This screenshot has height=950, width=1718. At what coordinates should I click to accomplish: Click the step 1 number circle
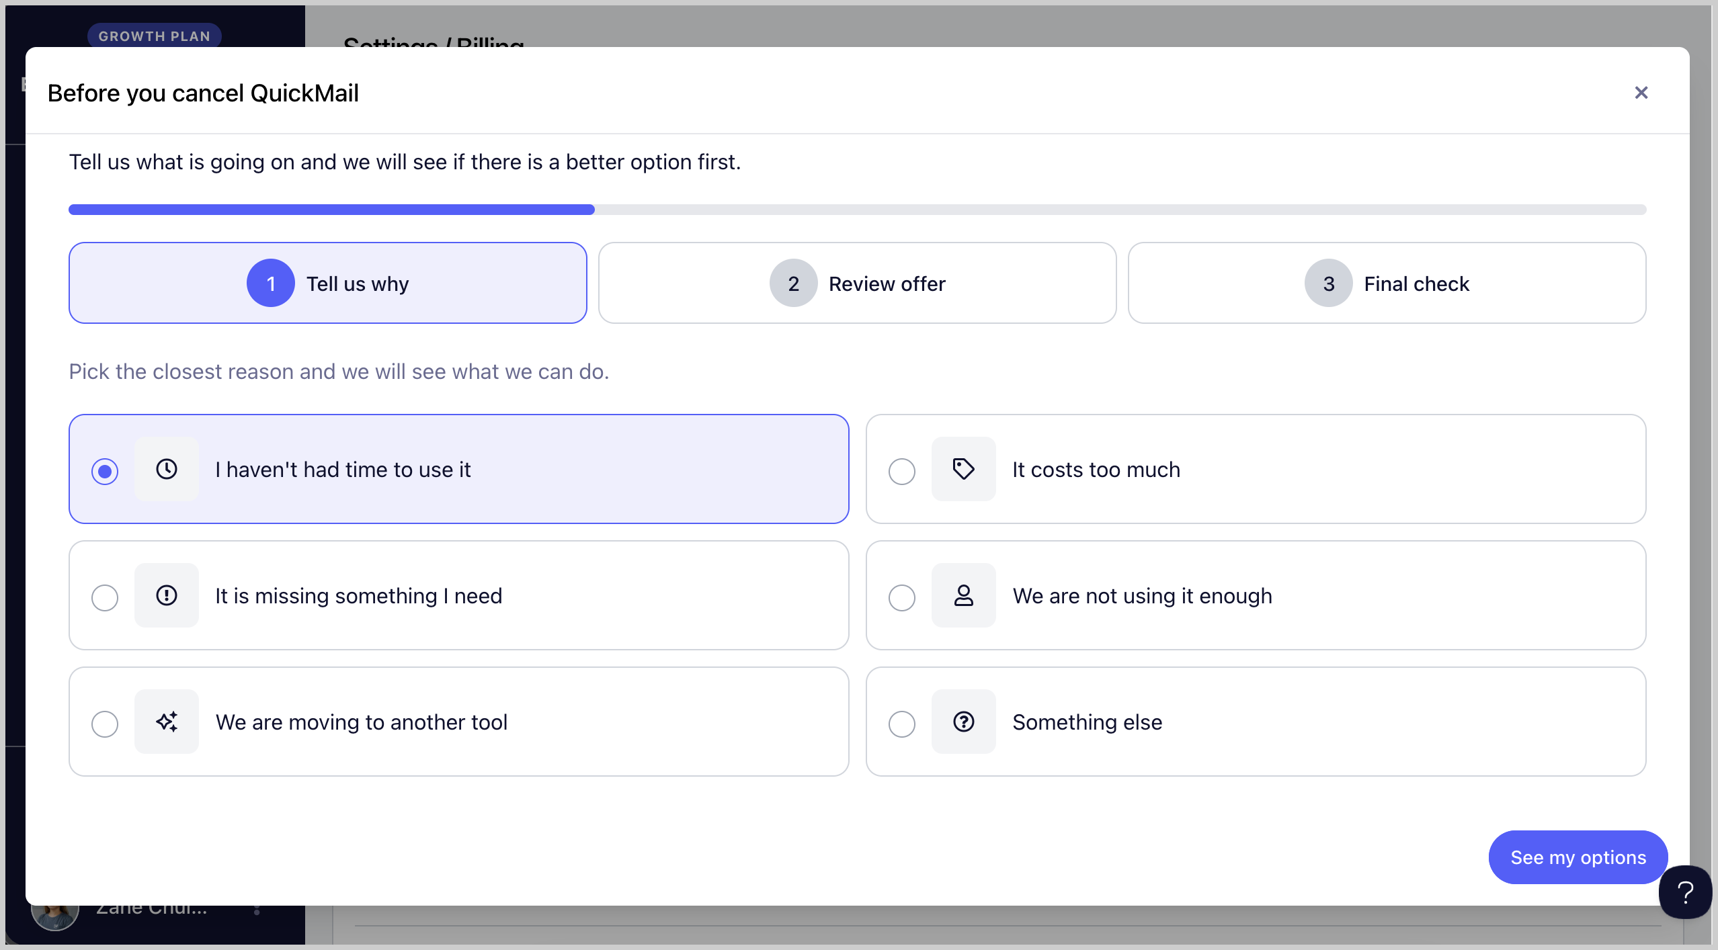pyautogui.click(x=271, y=283)
